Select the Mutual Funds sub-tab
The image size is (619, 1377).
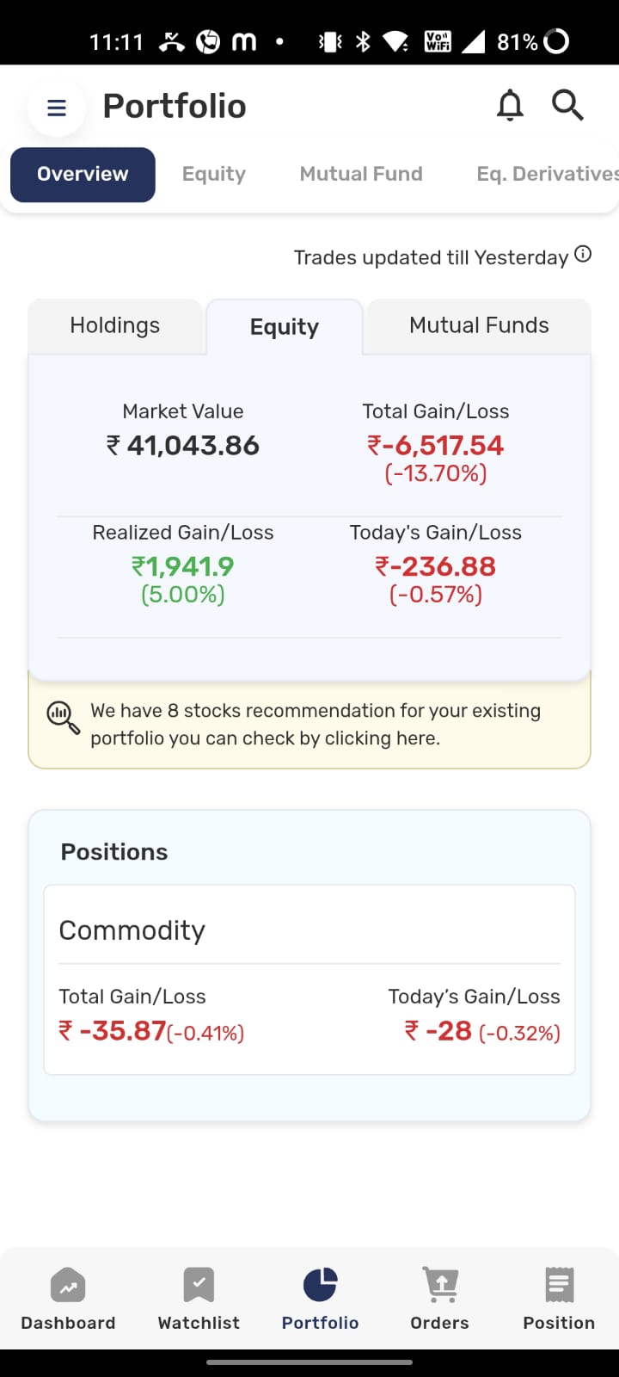(x=479, y=326)
